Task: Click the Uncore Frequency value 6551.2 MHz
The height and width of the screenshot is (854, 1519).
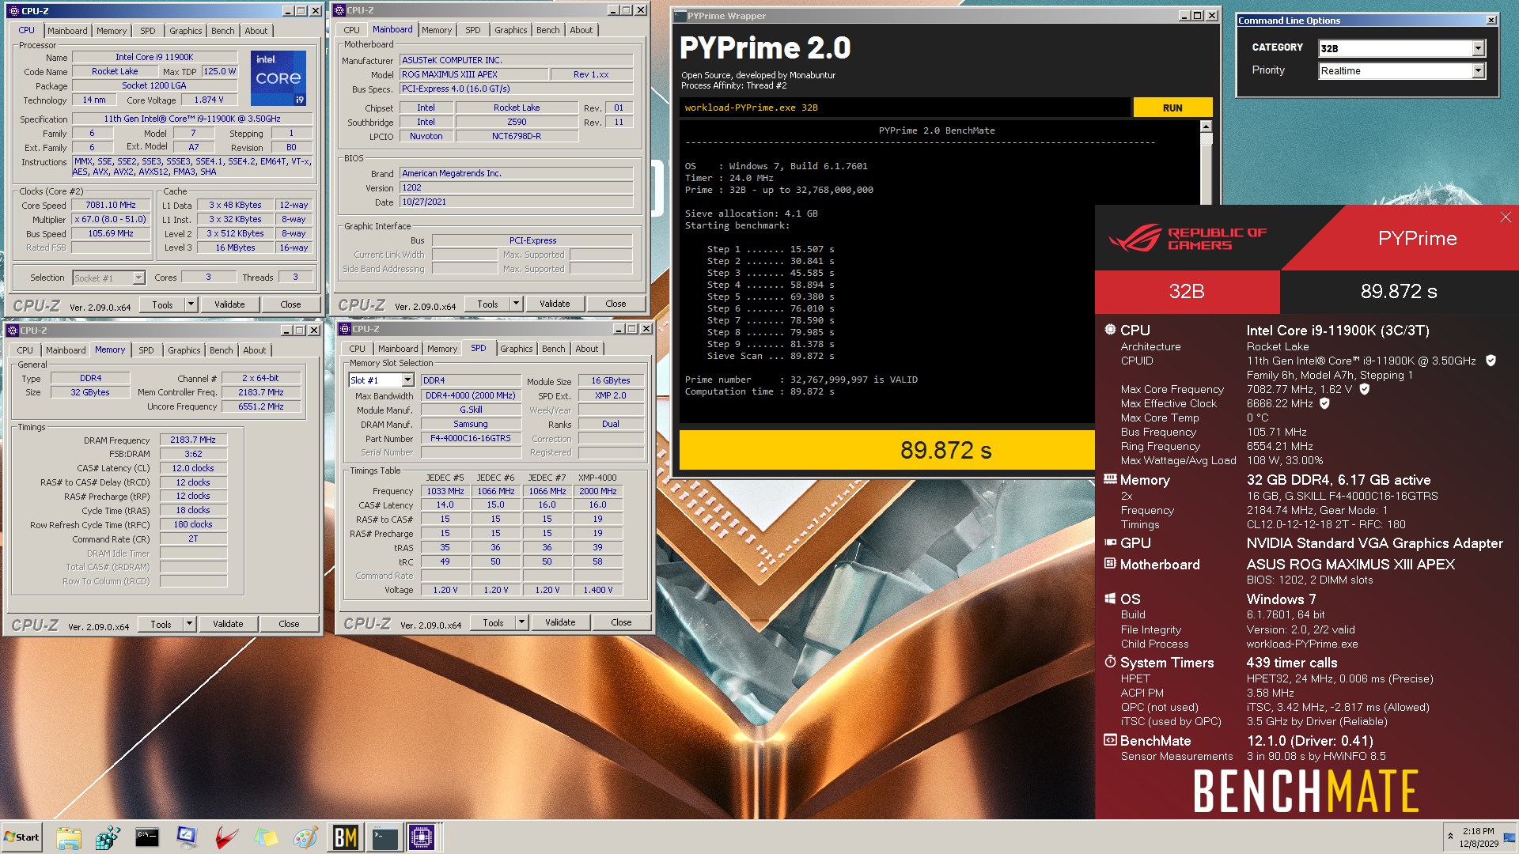Action: tap(261, 406)
